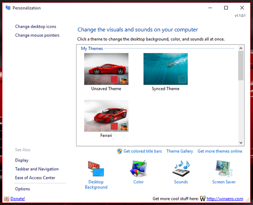253x205 pixels.
Task: Open Change mouse pointers
Action: point(37,35)
